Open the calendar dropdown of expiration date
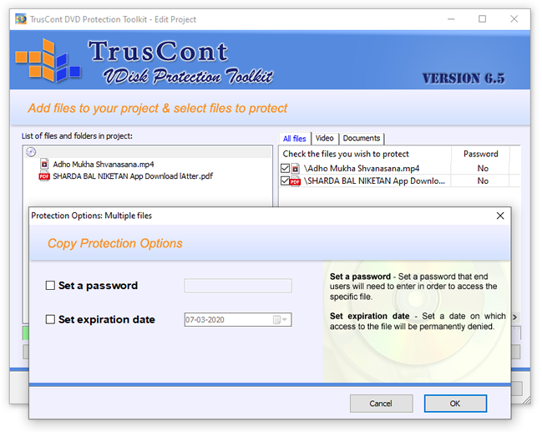 281,319
